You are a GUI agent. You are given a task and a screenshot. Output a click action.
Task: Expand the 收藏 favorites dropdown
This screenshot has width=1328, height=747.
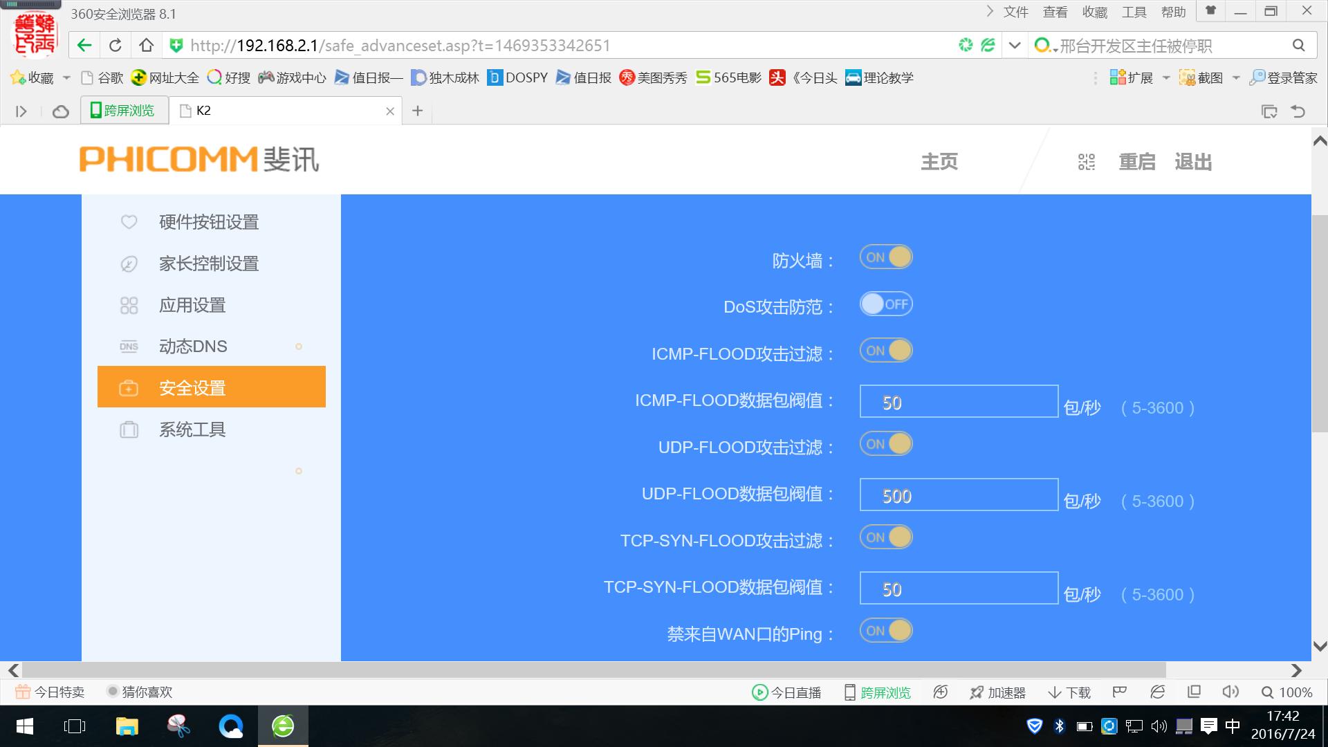tap(66, 77)
